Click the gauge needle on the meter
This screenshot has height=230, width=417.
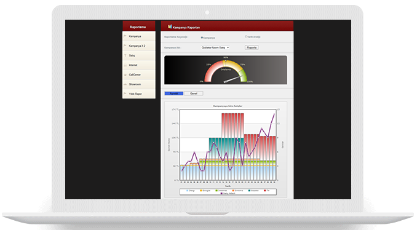(x=232, y=79)
